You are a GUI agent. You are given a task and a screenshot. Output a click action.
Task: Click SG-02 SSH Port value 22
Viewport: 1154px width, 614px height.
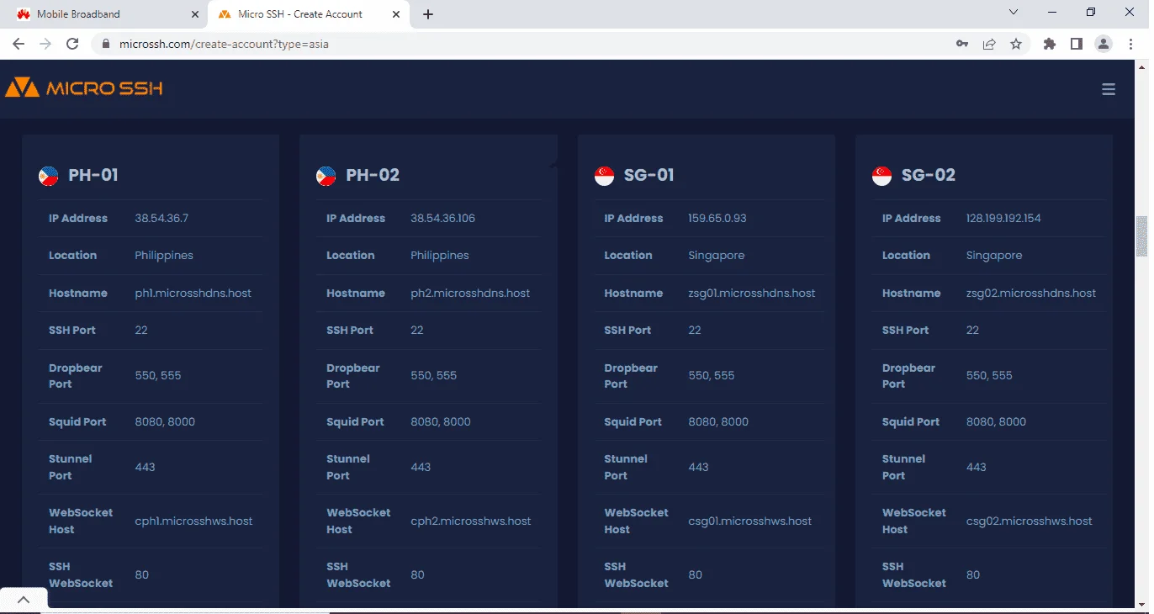tap(973, 331)
